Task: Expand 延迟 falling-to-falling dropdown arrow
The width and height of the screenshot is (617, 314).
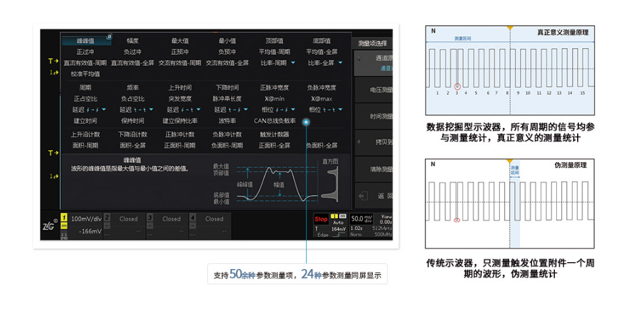Action: point(152,110)
